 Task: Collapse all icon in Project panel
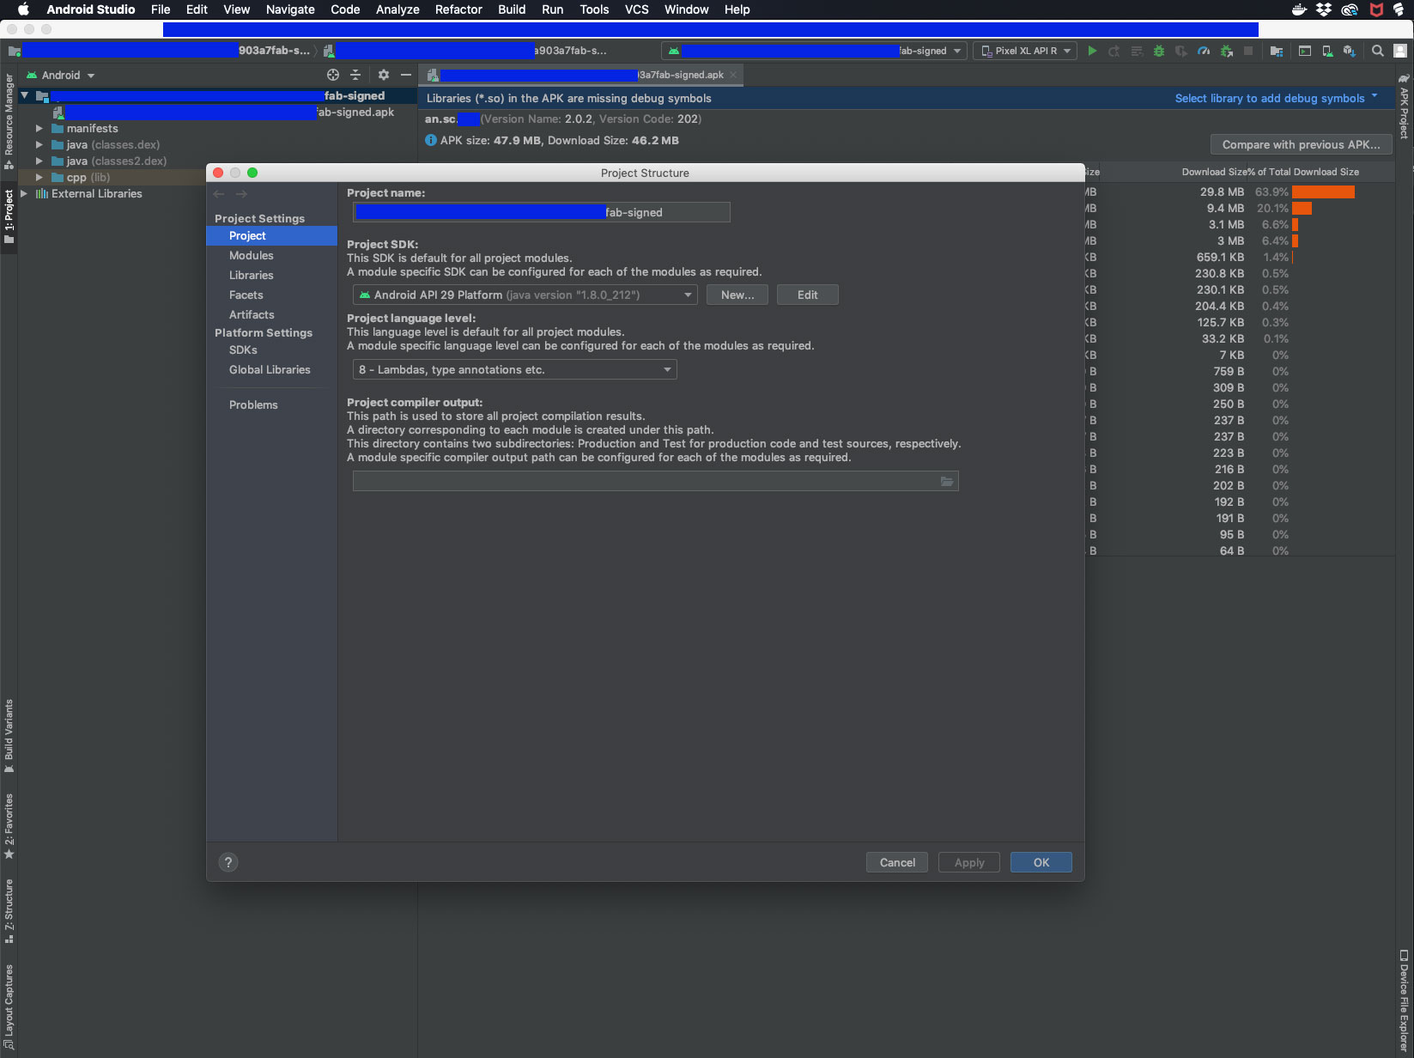(x=355, y=75)
